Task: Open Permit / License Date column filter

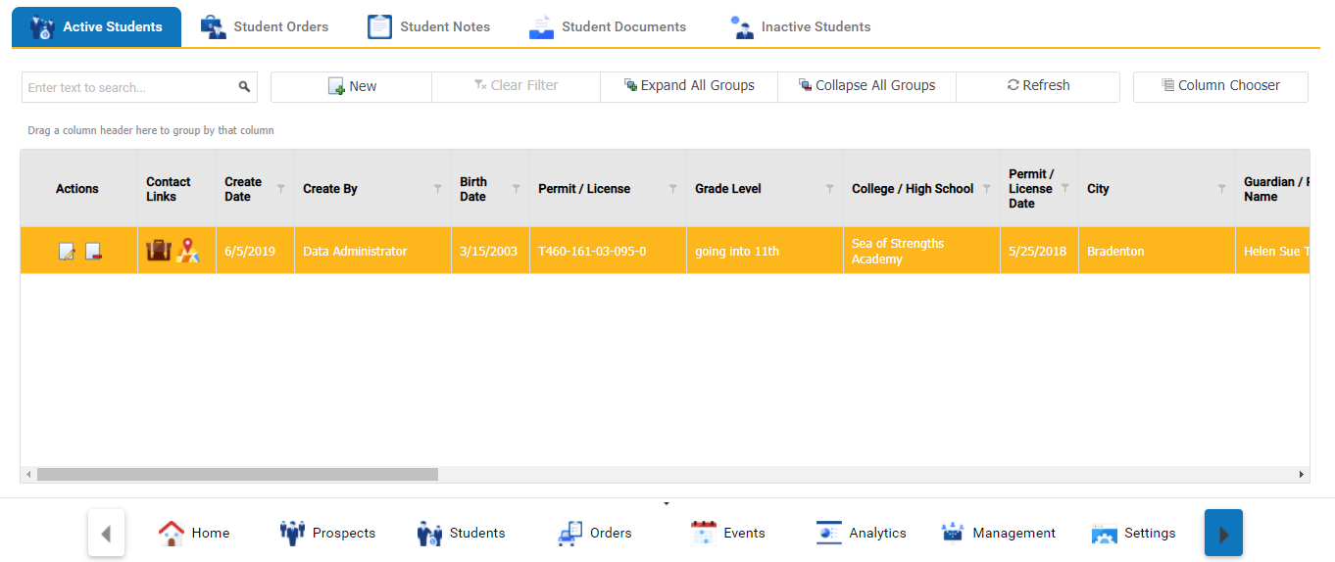Action: [x=1065, y=188]
